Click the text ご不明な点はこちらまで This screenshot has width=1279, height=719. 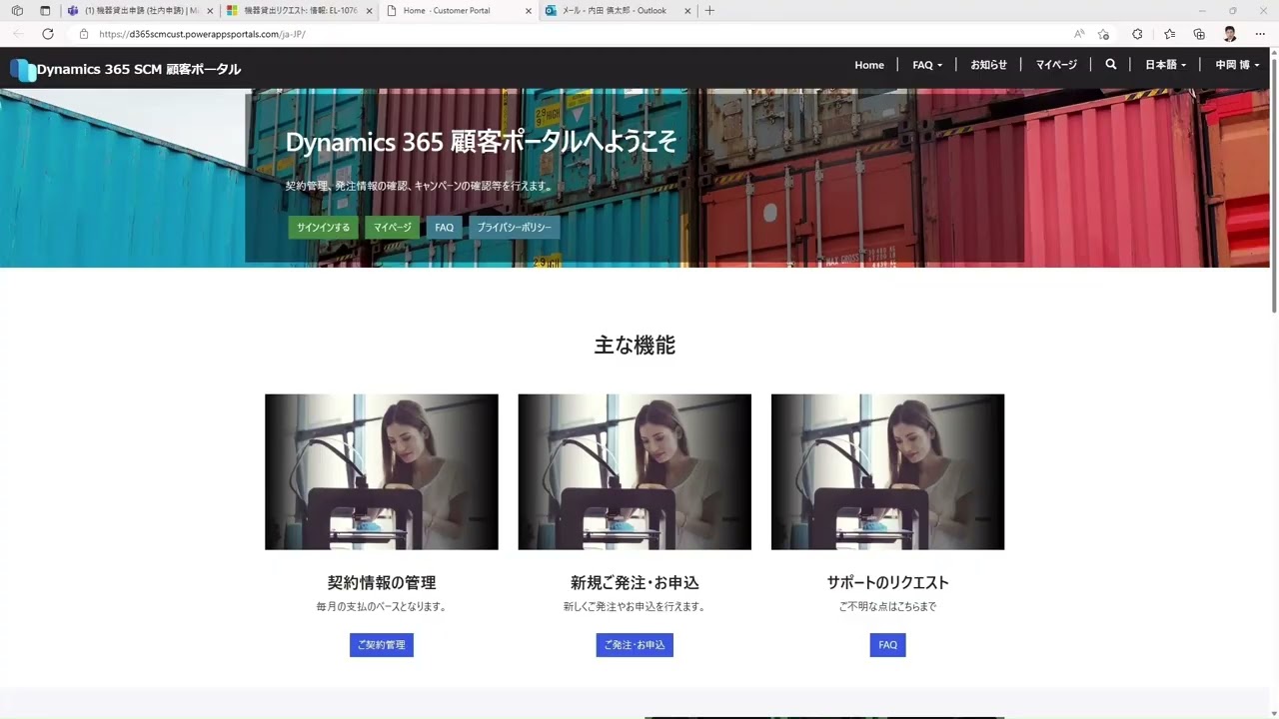[x=887, y=606]
